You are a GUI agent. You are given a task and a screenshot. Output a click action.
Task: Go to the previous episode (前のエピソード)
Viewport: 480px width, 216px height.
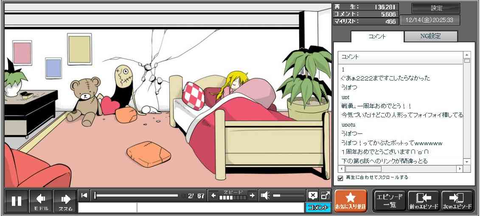[x=424, y=201]
